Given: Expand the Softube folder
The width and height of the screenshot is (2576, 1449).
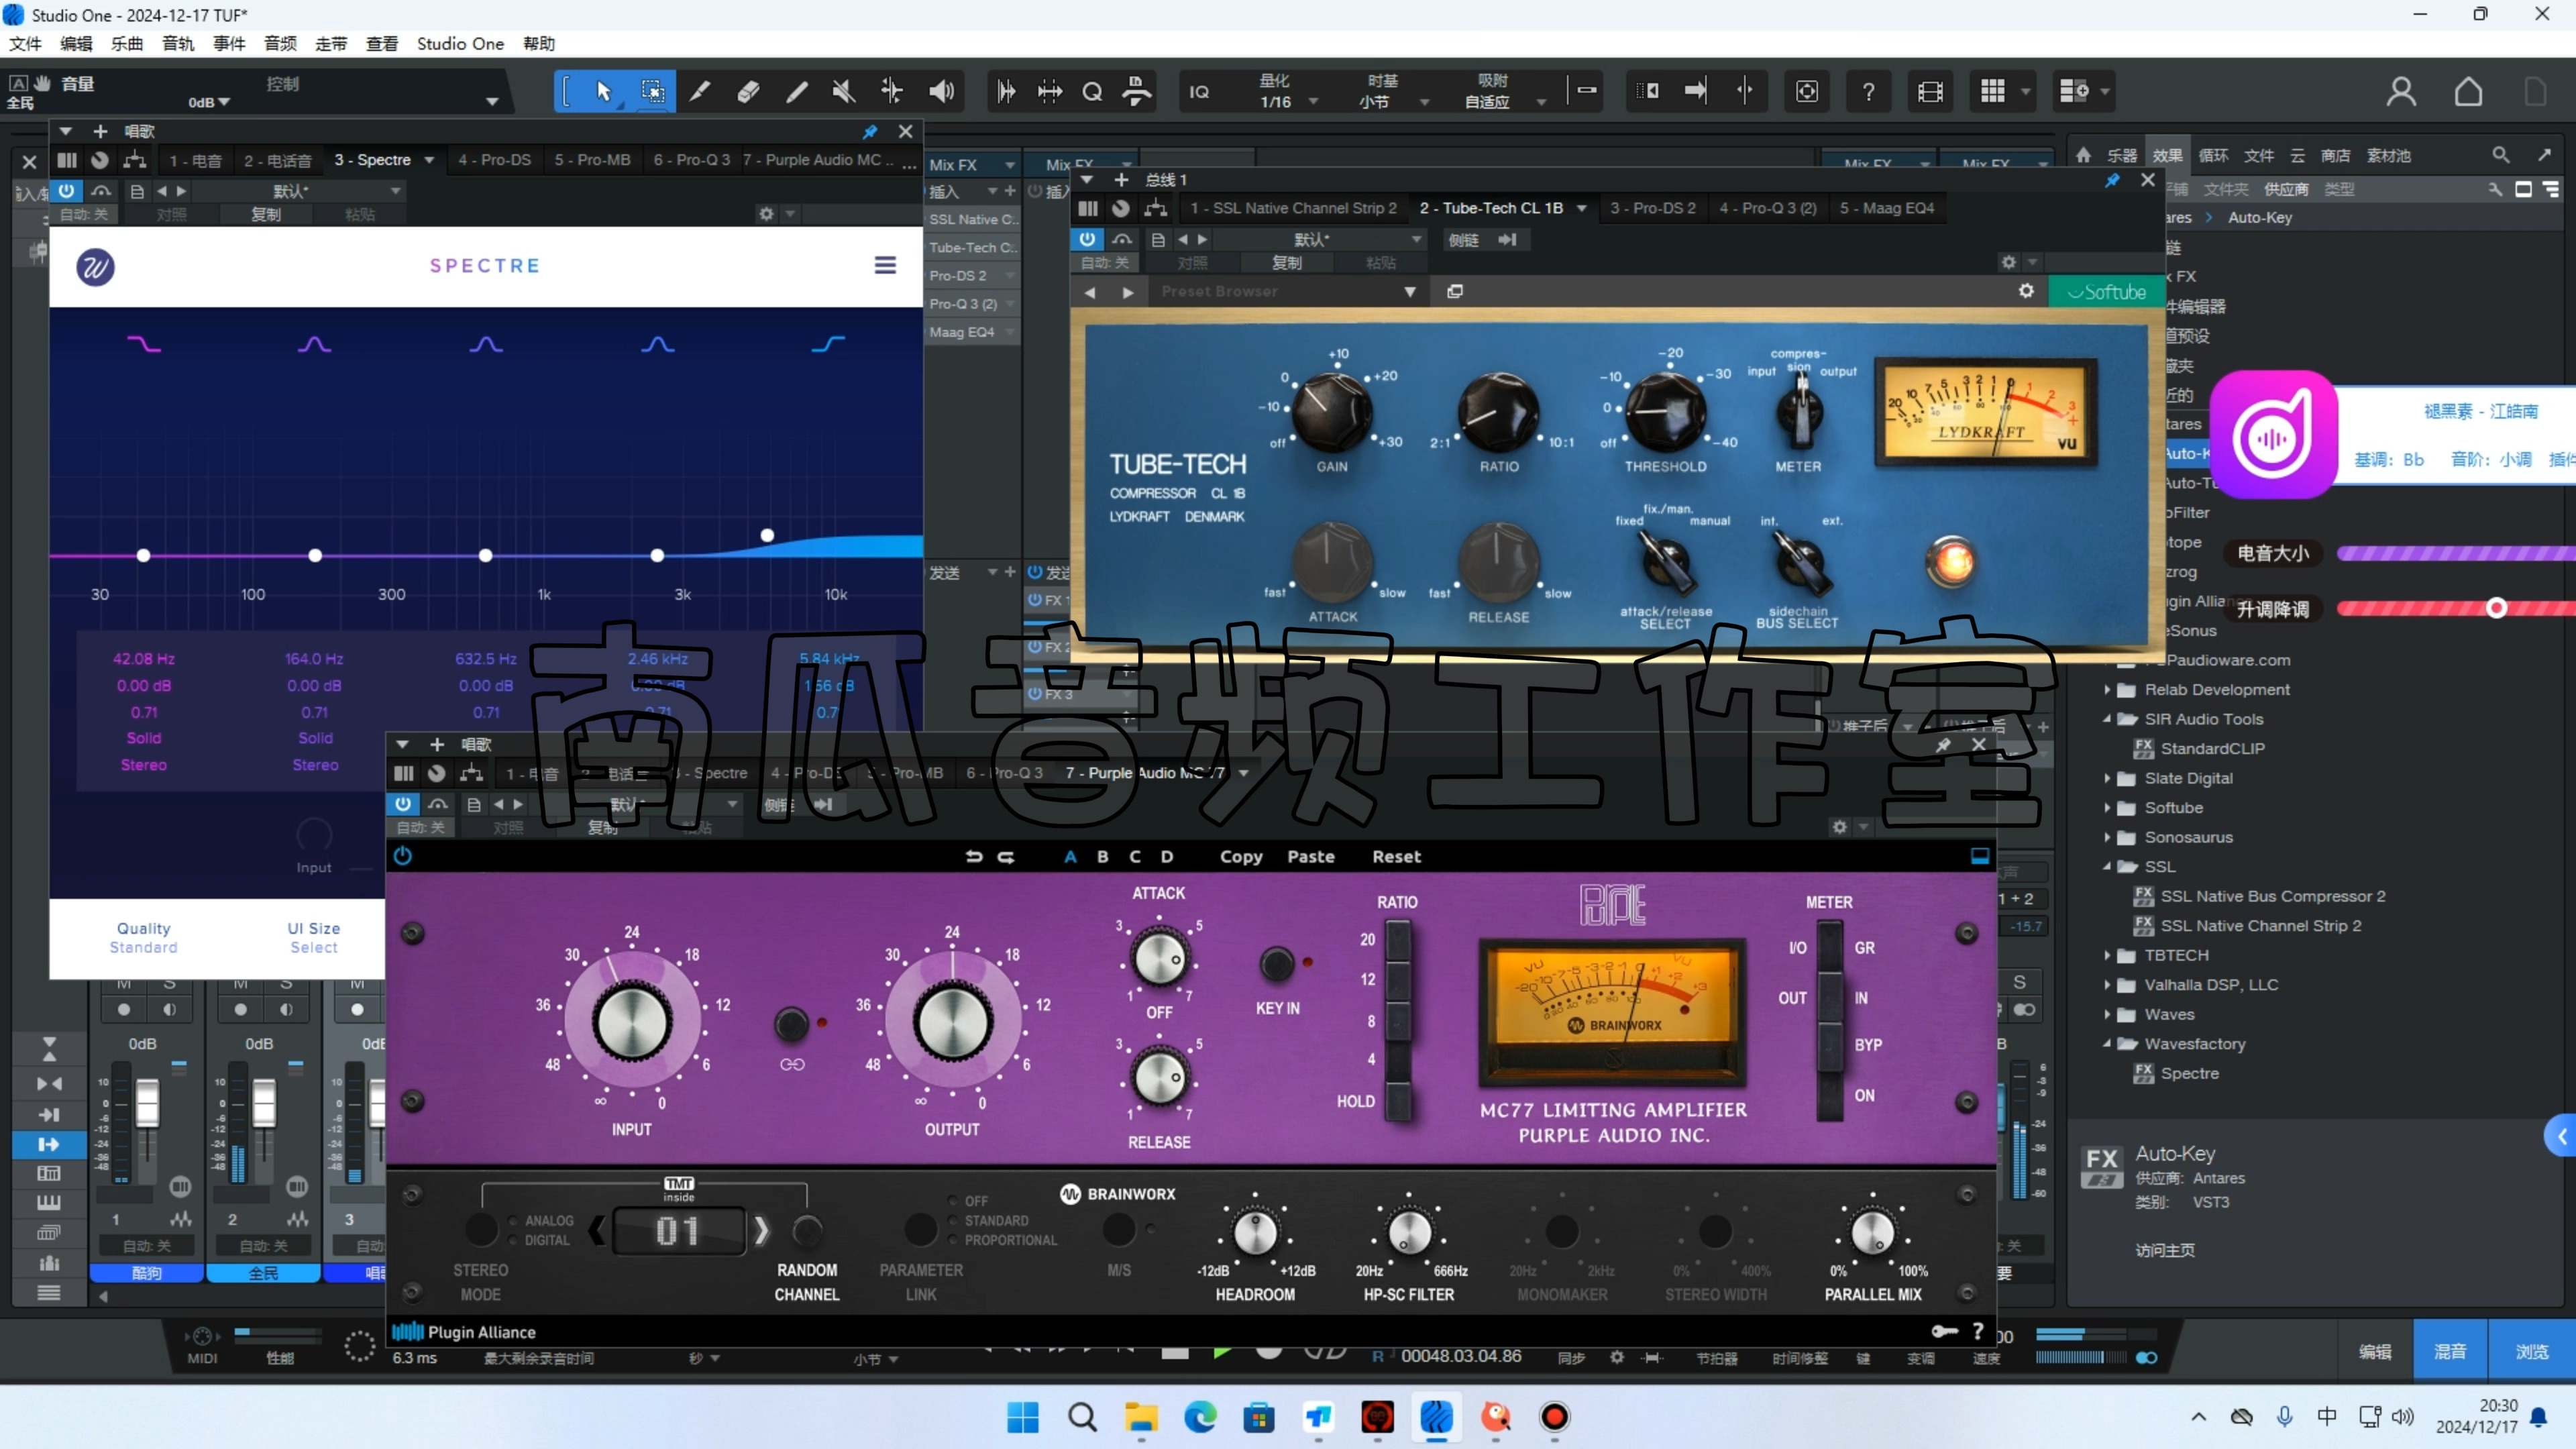Looking at the screenshot, I should point(2106,808).
